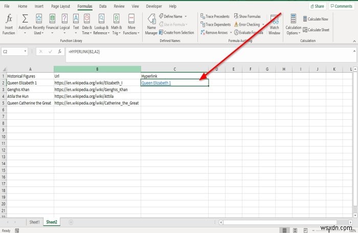This screenshot has height=233, width=358.
Task: Open Lookup & Reference functions
Action: tap(102, 24)
